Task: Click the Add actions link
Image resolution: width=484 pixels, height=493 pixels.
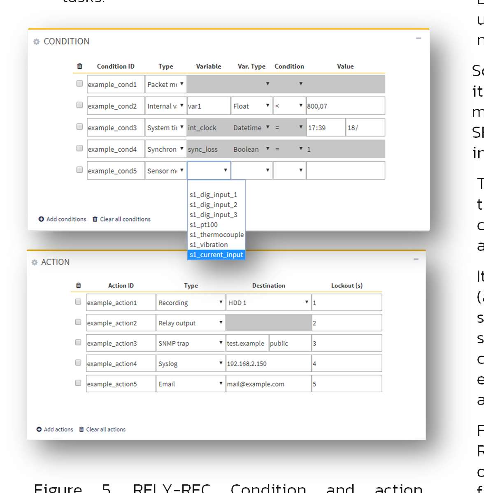Action: tap(58, 430)
